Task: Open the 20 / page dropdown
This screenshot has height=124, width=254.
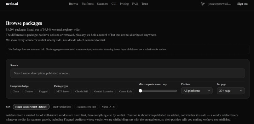Action: tap(231, 91)
